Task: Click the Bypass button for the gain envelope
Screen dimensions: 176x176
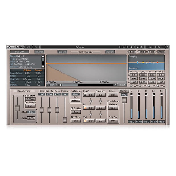Action: coord(62,52)
